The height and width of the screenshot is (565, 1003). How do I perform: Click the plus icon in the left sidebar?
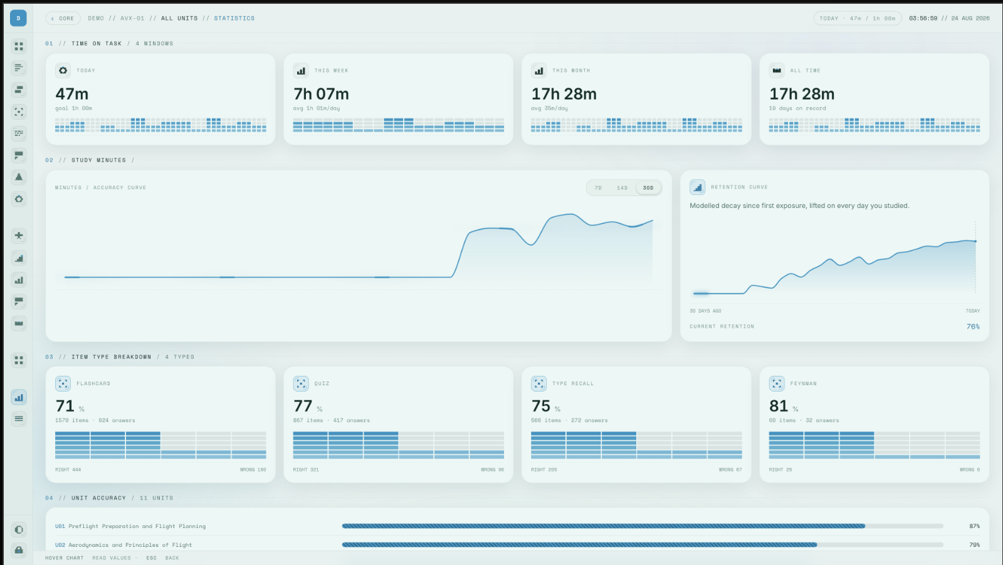tap(19, 236)
